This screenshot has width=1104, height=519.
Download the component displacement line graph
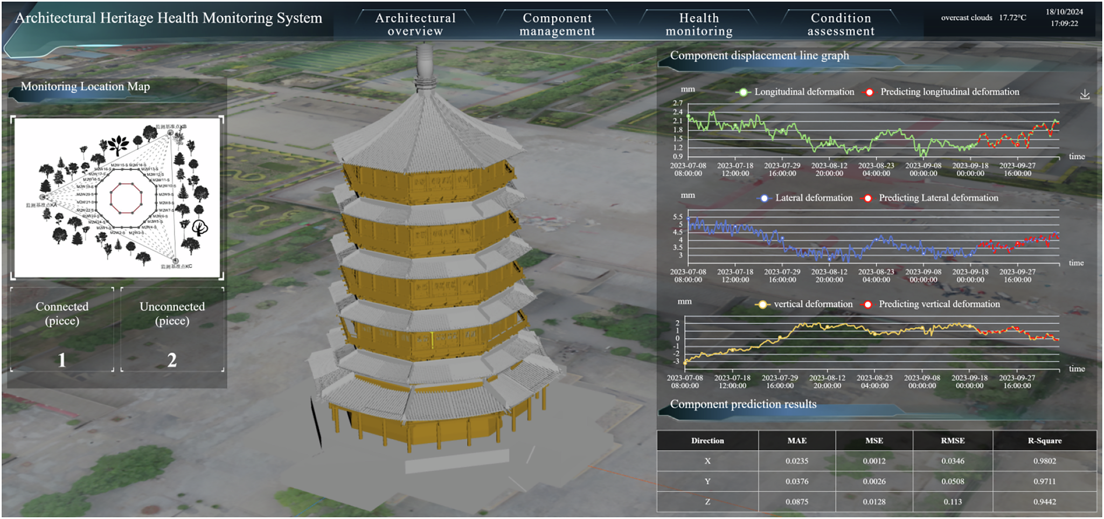click(1085, 94)
